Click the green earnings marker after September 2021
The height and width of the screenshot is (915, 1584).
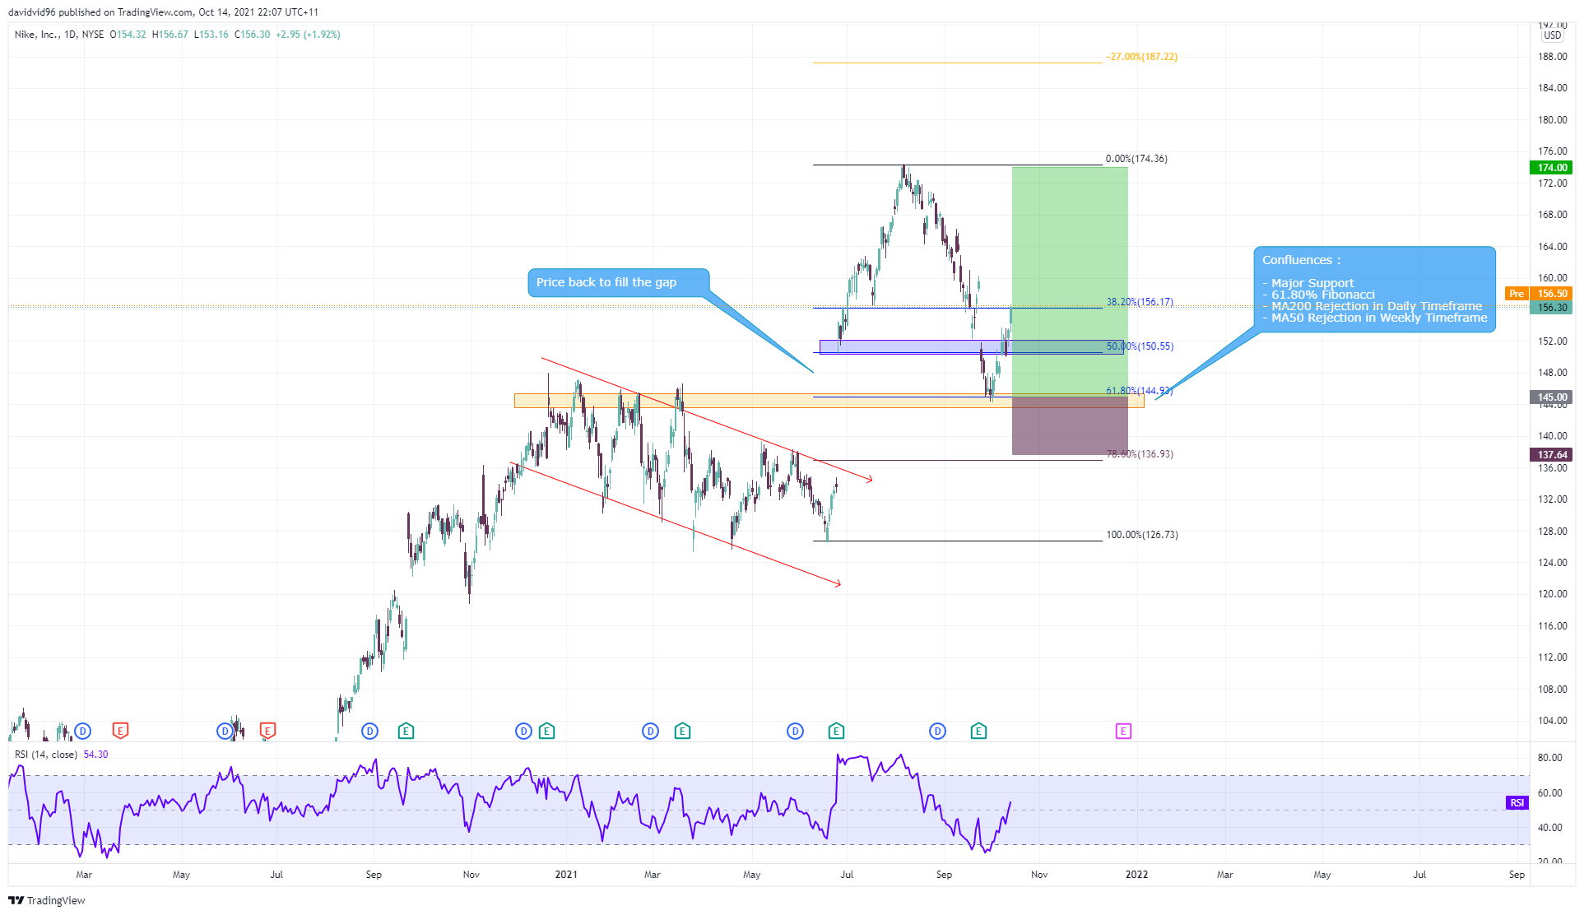pyautogui.click(x=978, y=731)
